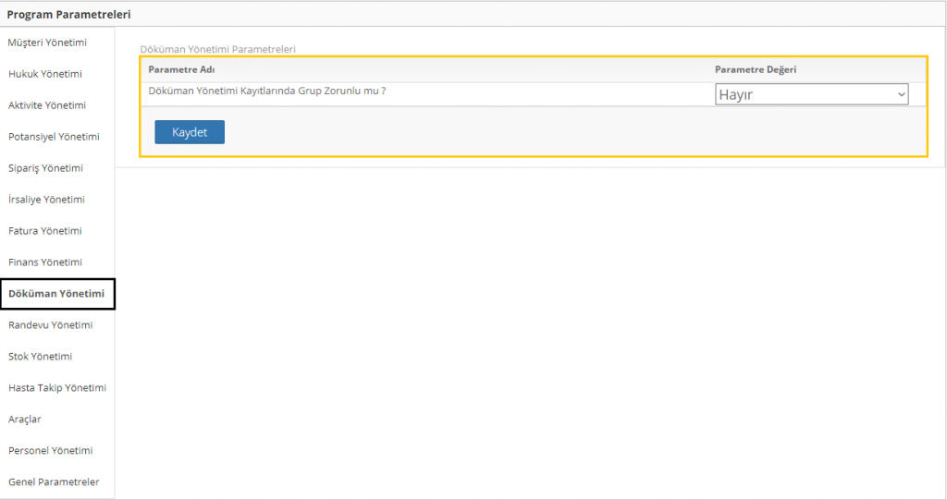Select Hukuk Yönetimi menu item
Image resolution: width=947 pixels, height=500 pixels.
(x=45, y=74)
